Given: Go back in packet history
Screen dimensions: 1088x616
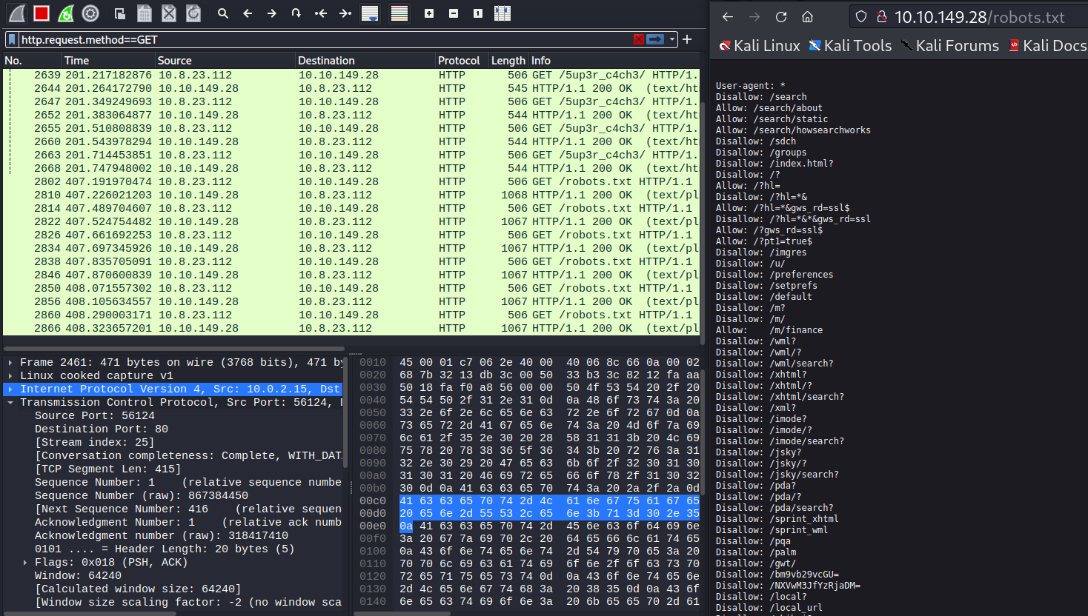Looking at the screenshot, I should [248, 13].
